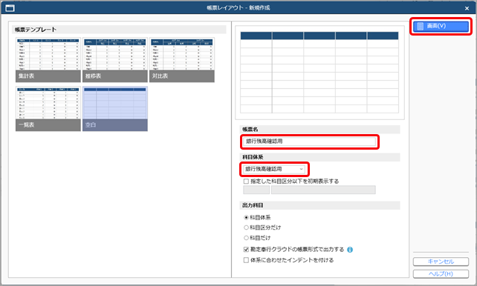This screenshot has height=286, width=477.
Task: Click the info icon beside 勘定奉行クラウド option
Action: point(350,250)
